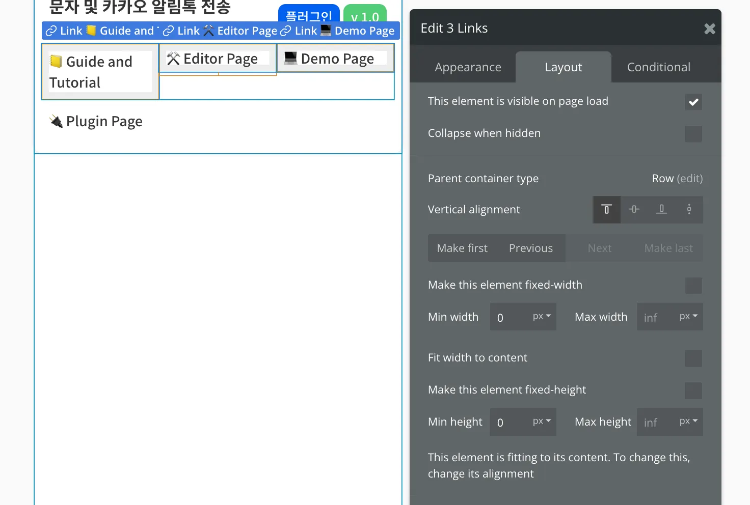Select the Plugin Page link element

coord(96,121)
